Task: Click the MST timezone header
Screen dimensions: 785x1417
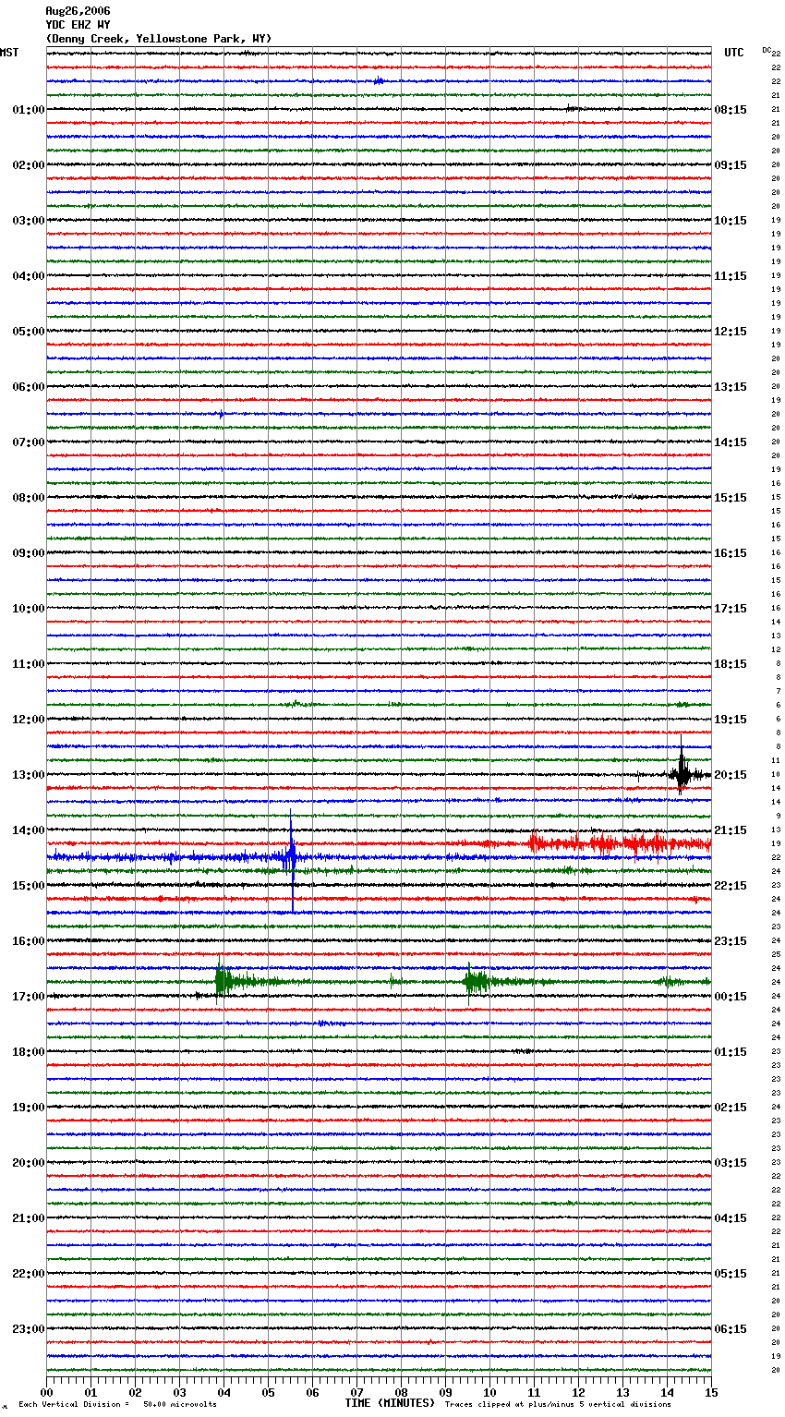Action: pyautogui.click(x=9, y=53)
